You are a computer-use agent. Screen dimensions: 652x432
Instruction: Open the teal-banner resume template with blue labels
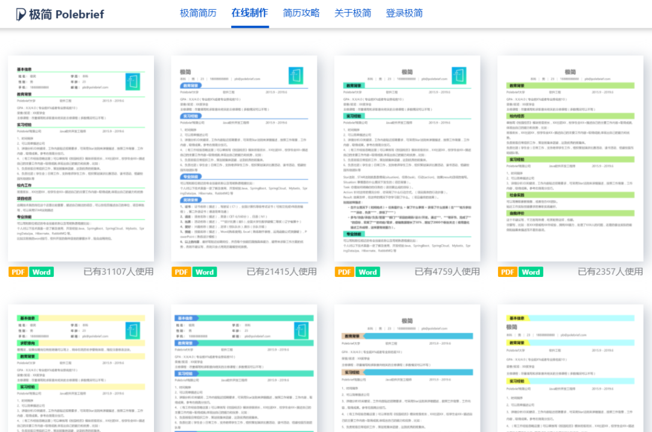(244, 369)
